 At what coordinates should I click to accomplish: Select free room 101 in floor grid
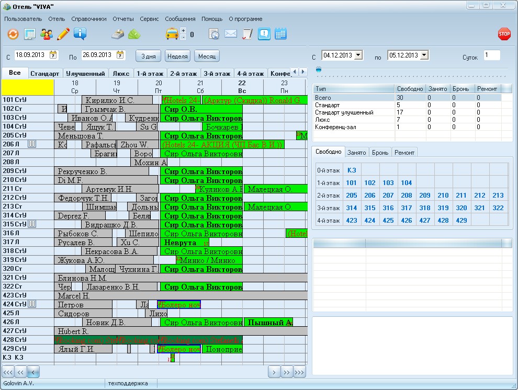pos(352,183)
